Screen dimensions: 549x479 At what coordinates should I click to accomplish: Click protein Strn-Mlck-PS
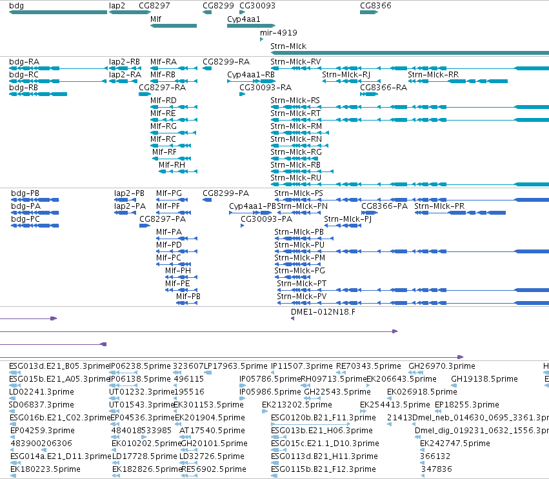299,193
